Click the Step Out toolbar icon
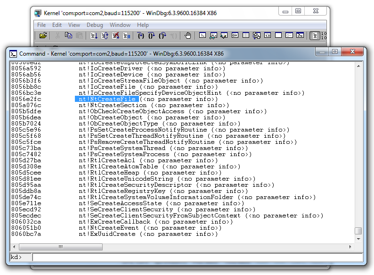Screen dimensions: 374x275 (163, 36)
